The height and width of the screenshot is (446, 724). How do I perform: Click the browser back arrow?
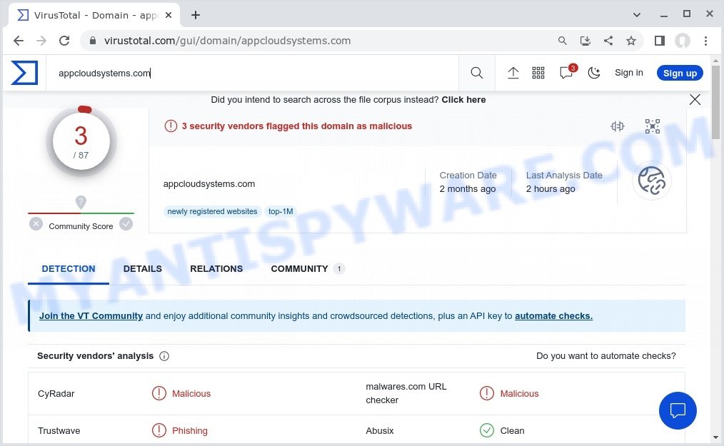(19, 41)
